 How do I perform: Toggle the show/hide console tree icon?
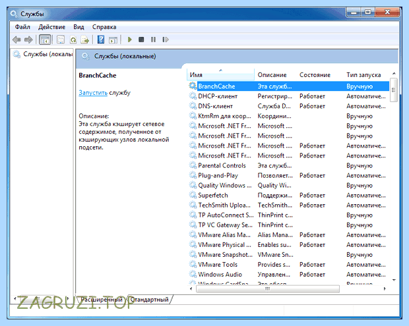click(x=45, y=40)
